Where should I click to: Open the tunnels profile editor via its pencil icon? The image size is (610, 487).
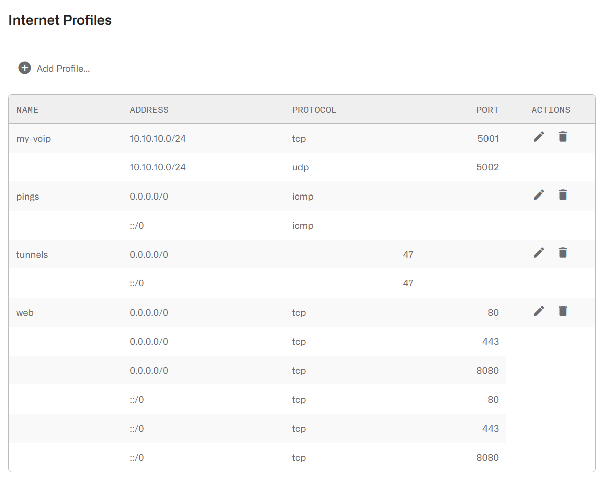(x=538, y=252)
